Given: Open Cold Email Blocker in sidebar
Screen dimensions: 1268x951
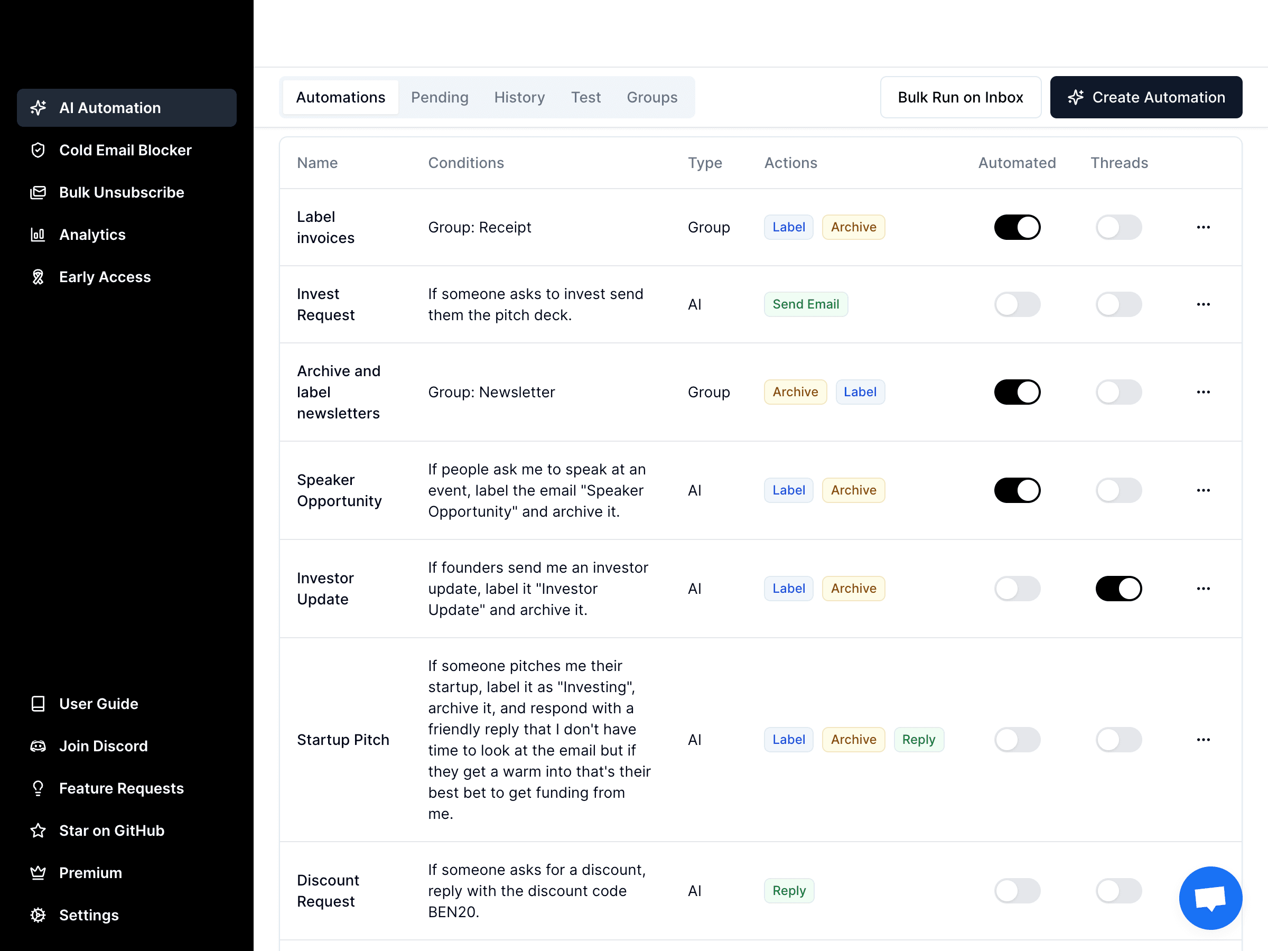Looking at the screenshot, I should (127, 150).
